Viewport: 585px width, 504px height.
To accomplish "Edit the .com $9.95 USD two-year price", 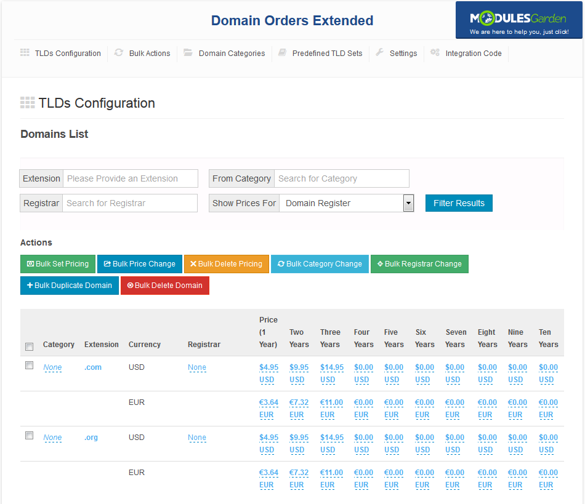I will point(299,373).
